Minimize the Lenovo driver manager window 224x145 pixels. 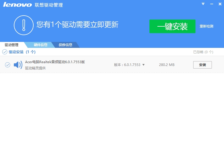(x=212, y=4)
